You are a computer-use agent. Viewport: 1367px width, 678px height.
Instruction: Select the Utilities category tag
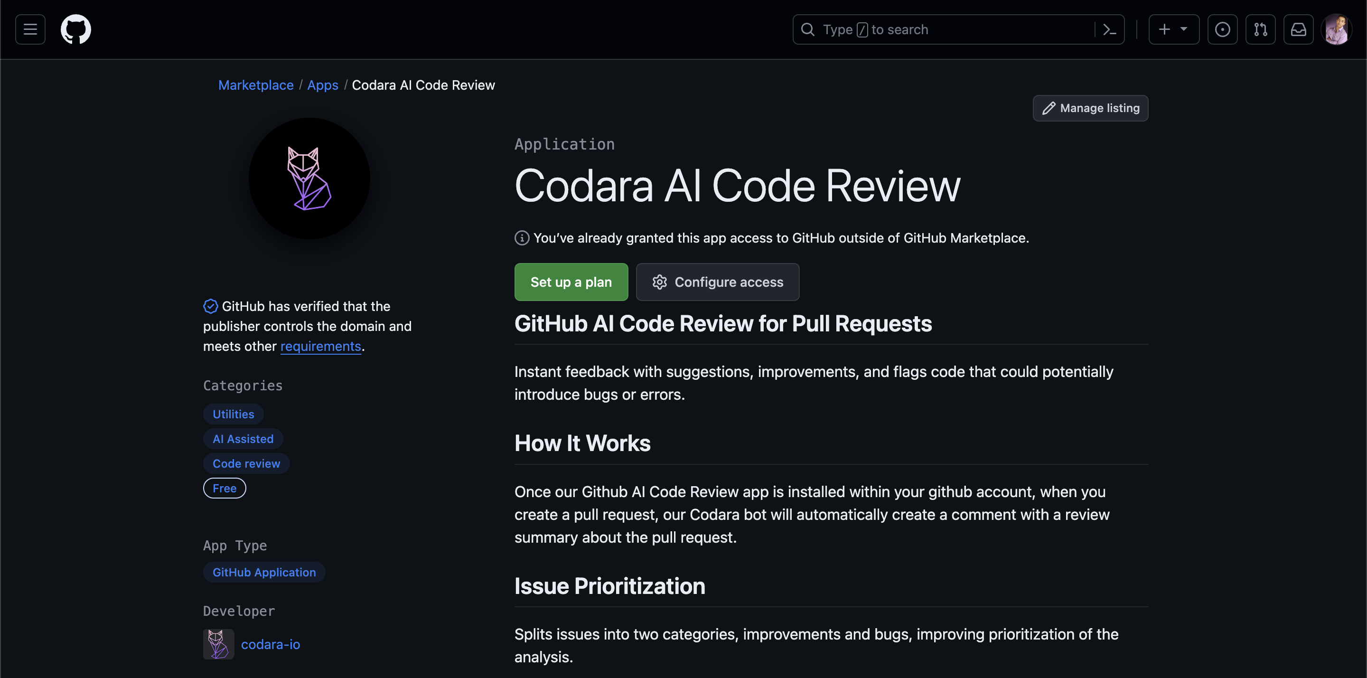233,414
